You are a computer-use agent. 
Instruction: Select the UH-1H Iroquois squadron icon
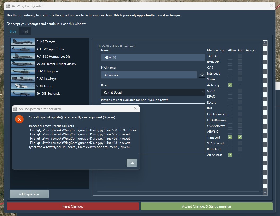tap(23, 71)
